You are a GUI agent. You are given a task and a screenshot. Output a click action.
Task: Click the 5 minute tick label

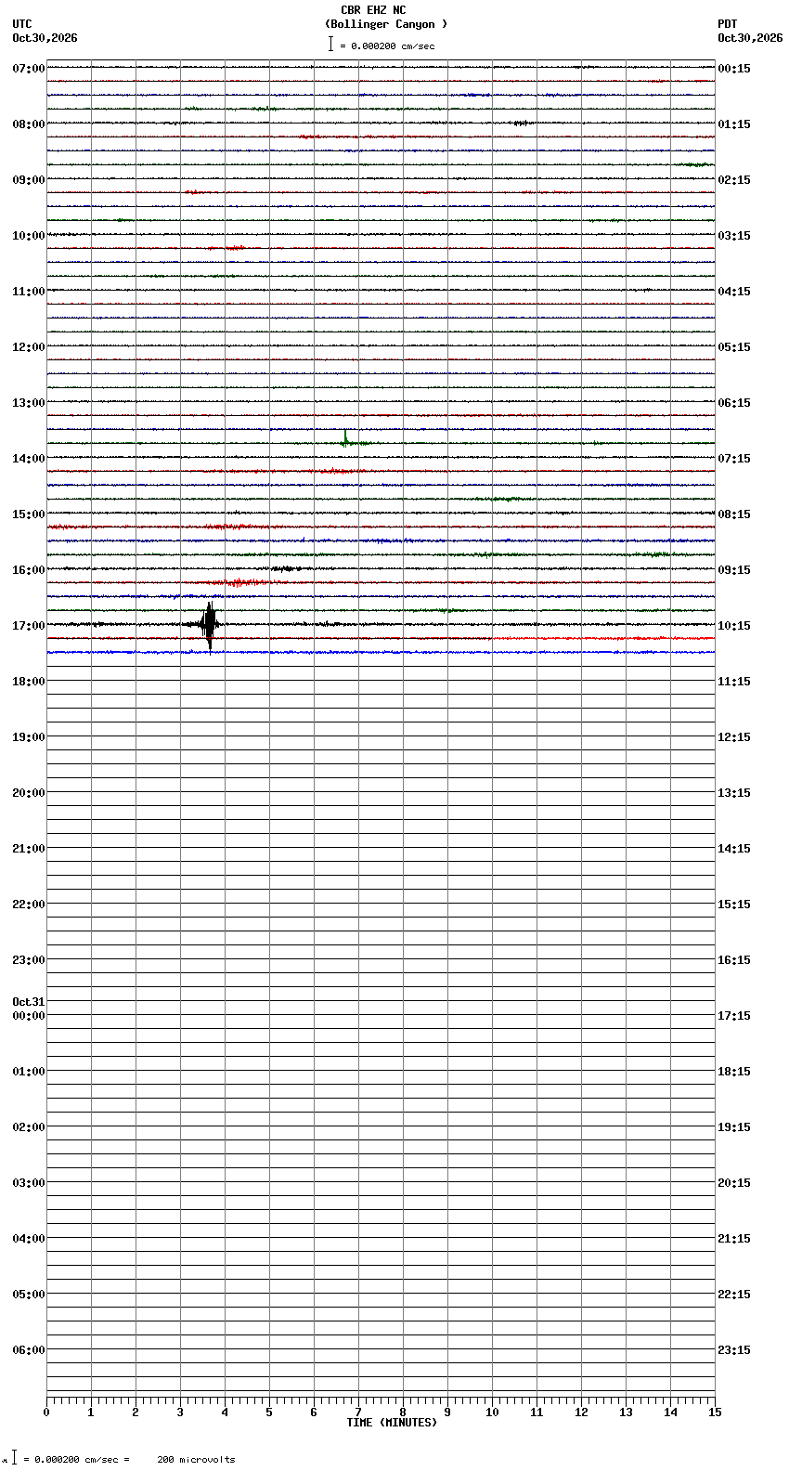pos(269,1412)
